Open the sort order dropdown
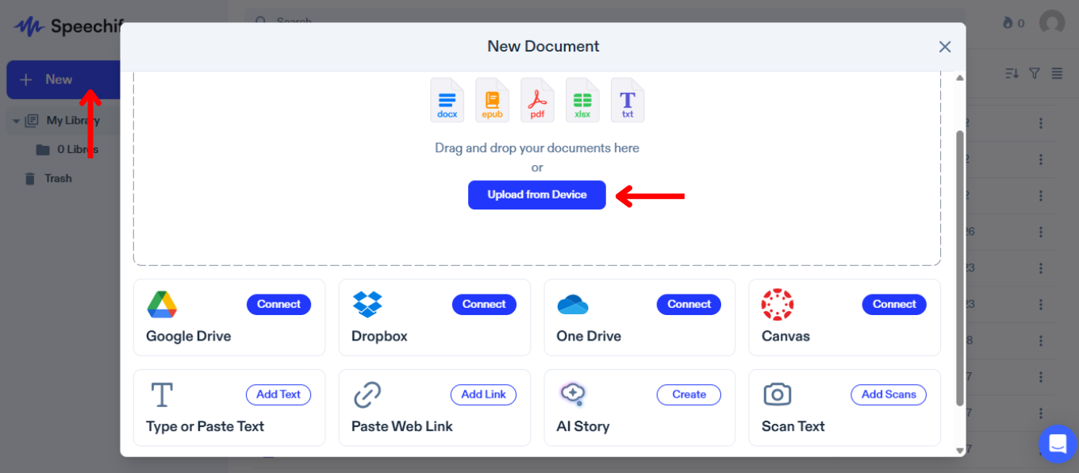This screenshot has width=1079, height=473. [x=1011, y=73]
